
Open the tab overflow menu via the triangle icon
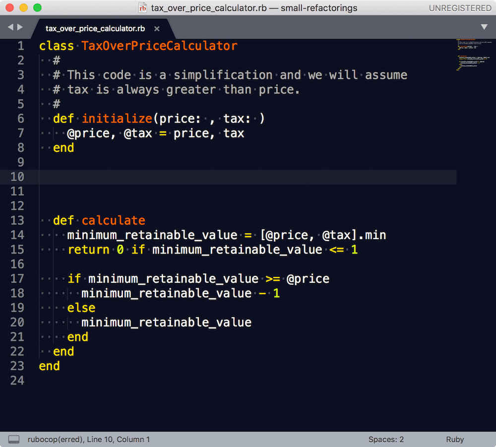pos(484,27)
